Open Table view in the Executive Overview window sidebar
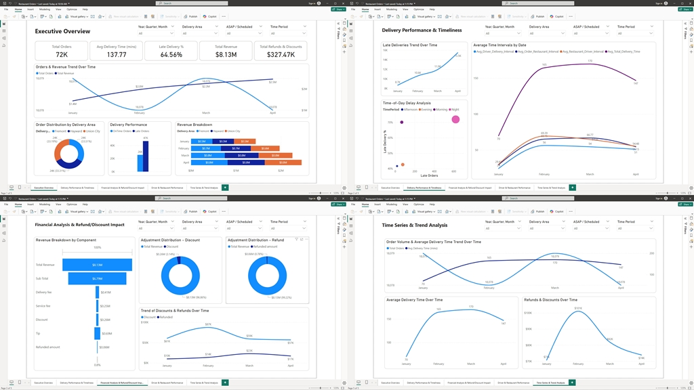 coord(4,31)
